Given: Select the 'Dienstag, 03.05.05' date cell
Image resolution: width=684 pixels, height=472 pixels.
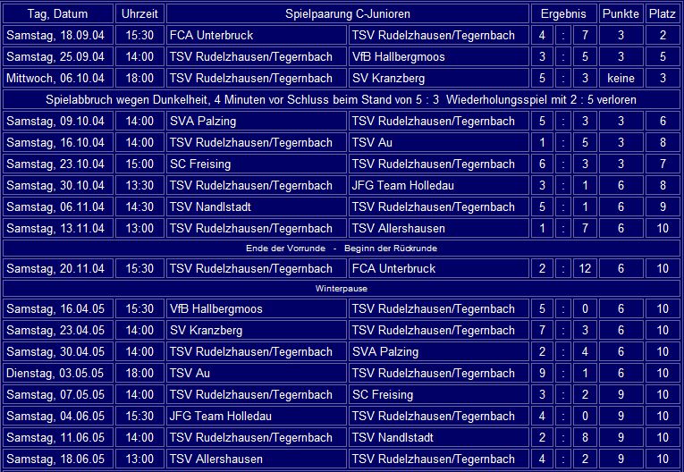Looking at the screenshot, I should (57, 374).
